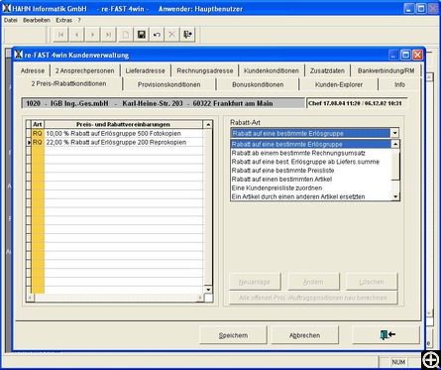Open the ? help menu

pyautogui.click(x=79, y=20)
